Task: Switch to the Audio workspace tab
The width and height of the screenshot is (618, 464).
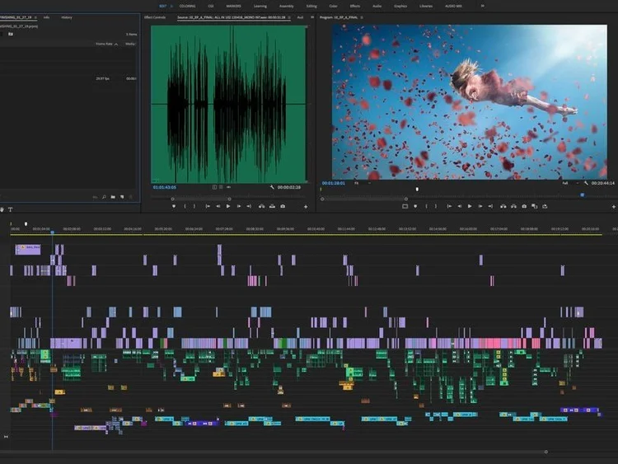Action: pos(377,6)
